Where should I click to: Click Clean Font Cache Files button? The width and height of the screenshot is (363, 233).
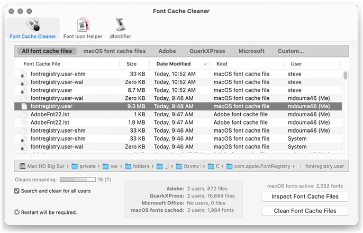tap(305, 211)
